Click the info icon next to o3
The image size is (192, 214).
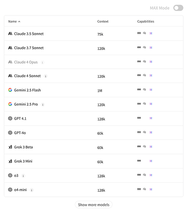(23, 176)
